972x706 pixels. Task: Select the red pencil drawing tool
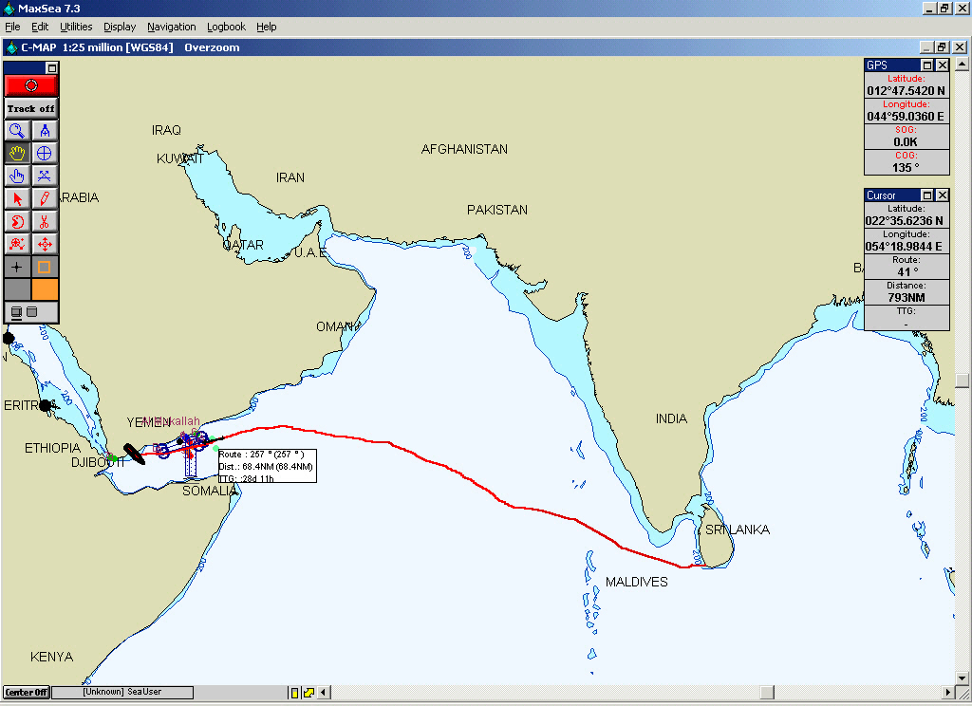[x=45, y=198]
